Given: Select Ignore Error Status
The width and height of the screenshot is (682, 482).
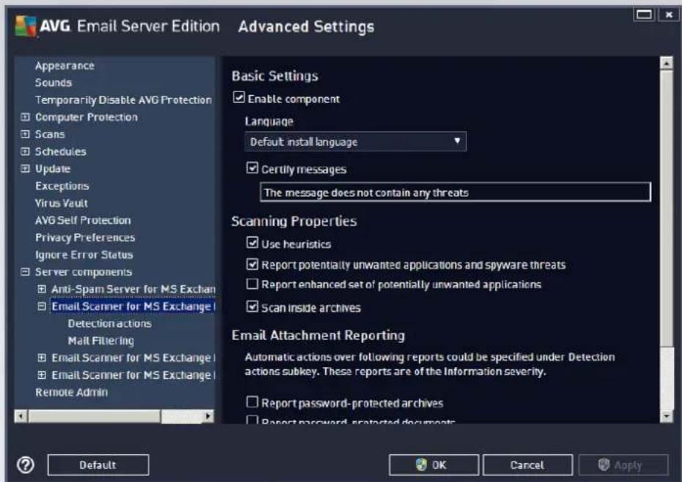Looking at the screenshot, I should [84, 255].
